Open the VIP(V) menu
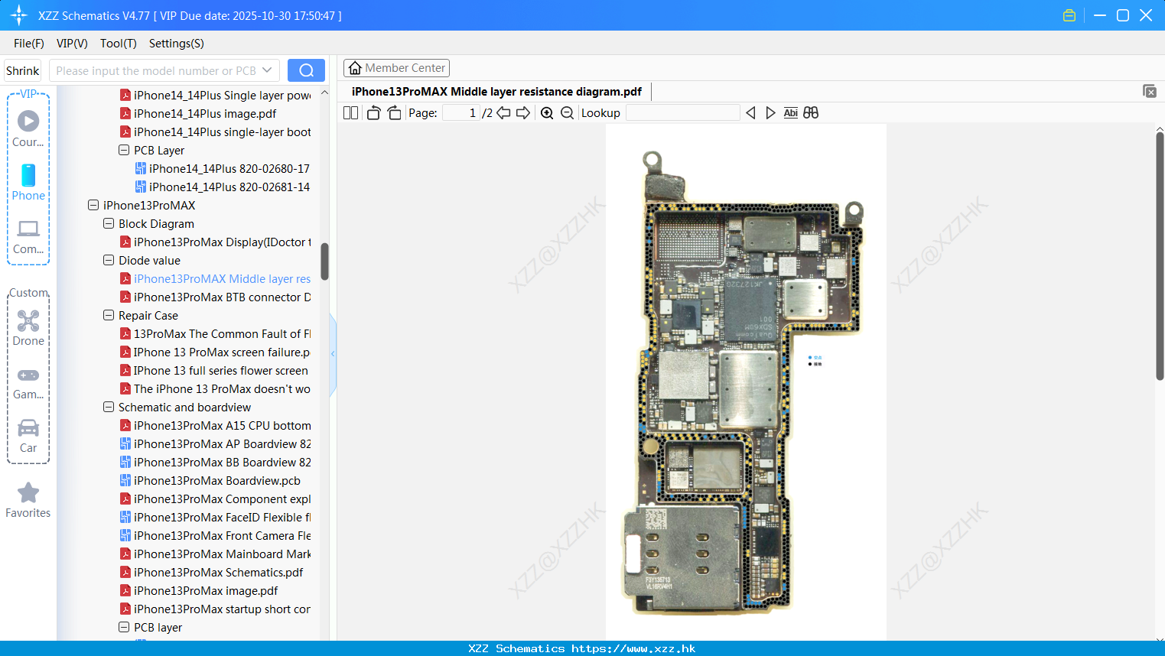The image size is (1165, 656). (x=72, y=44)
